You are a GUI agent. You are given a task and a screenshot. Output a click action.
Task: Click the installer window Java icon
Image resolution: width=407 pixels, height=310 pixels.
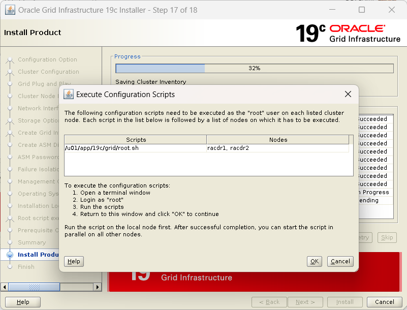10,10
